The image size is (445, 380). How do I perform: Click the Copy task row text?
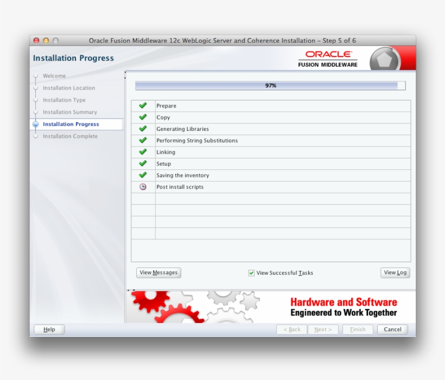(163, 117)
